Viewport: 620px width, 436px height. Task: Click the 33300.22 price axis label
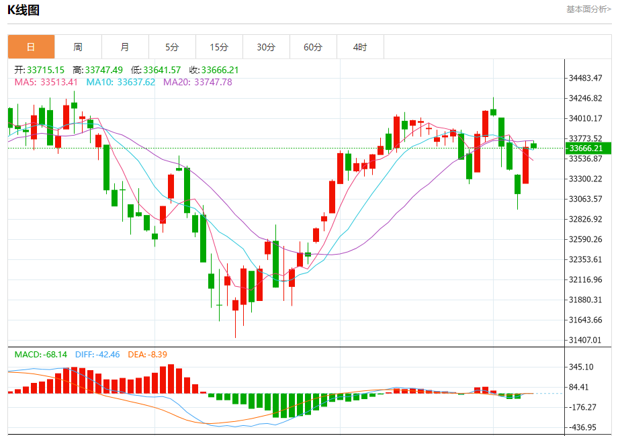point(585,179)
